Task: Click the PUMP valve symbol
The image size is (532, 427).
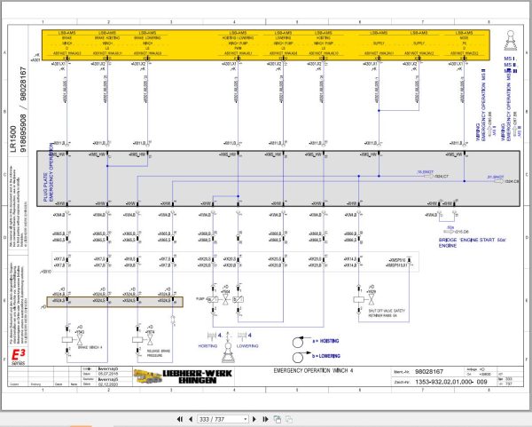Action: point(225,300)
